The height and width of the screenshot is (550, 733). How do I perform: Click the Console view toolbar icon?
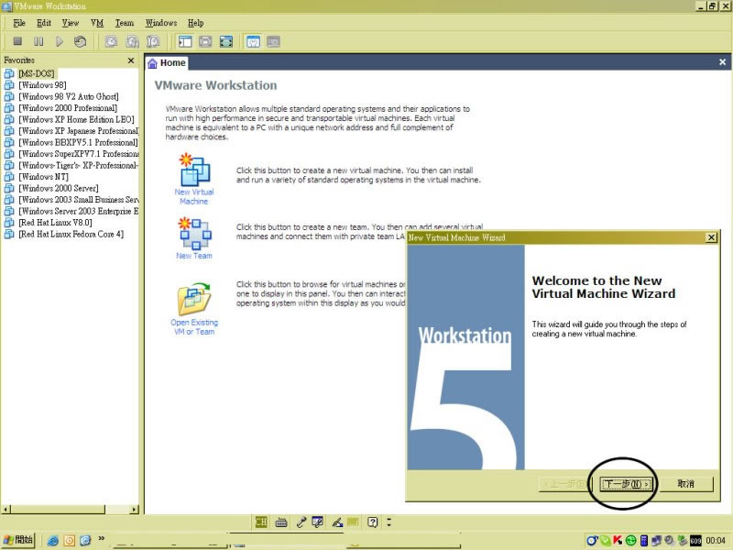273,41
